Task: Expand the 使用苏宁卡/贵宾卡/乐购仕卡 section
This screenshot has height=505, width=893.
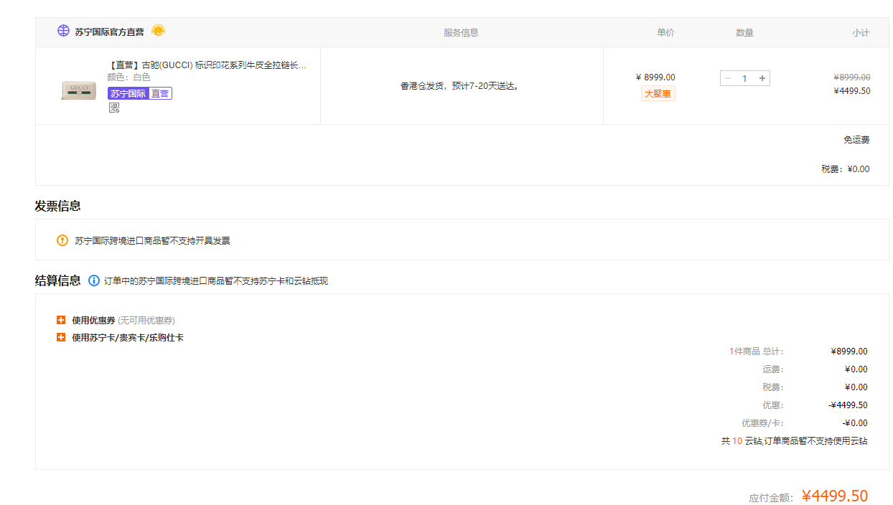Action: 61,337
